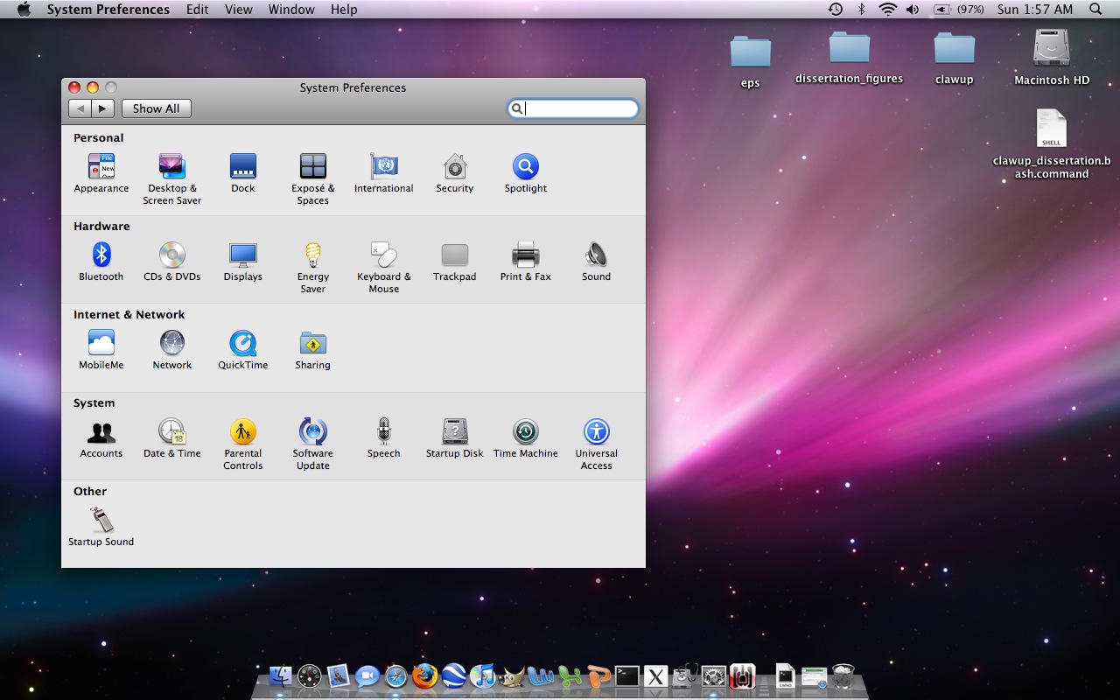The height and width of the screenshot is (700, 1120).
Task: Open the Energy Saver pane
Action: click(312, 255)
